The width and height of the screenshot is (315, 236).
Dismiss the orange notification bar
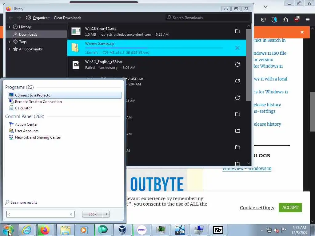(302, 32)
